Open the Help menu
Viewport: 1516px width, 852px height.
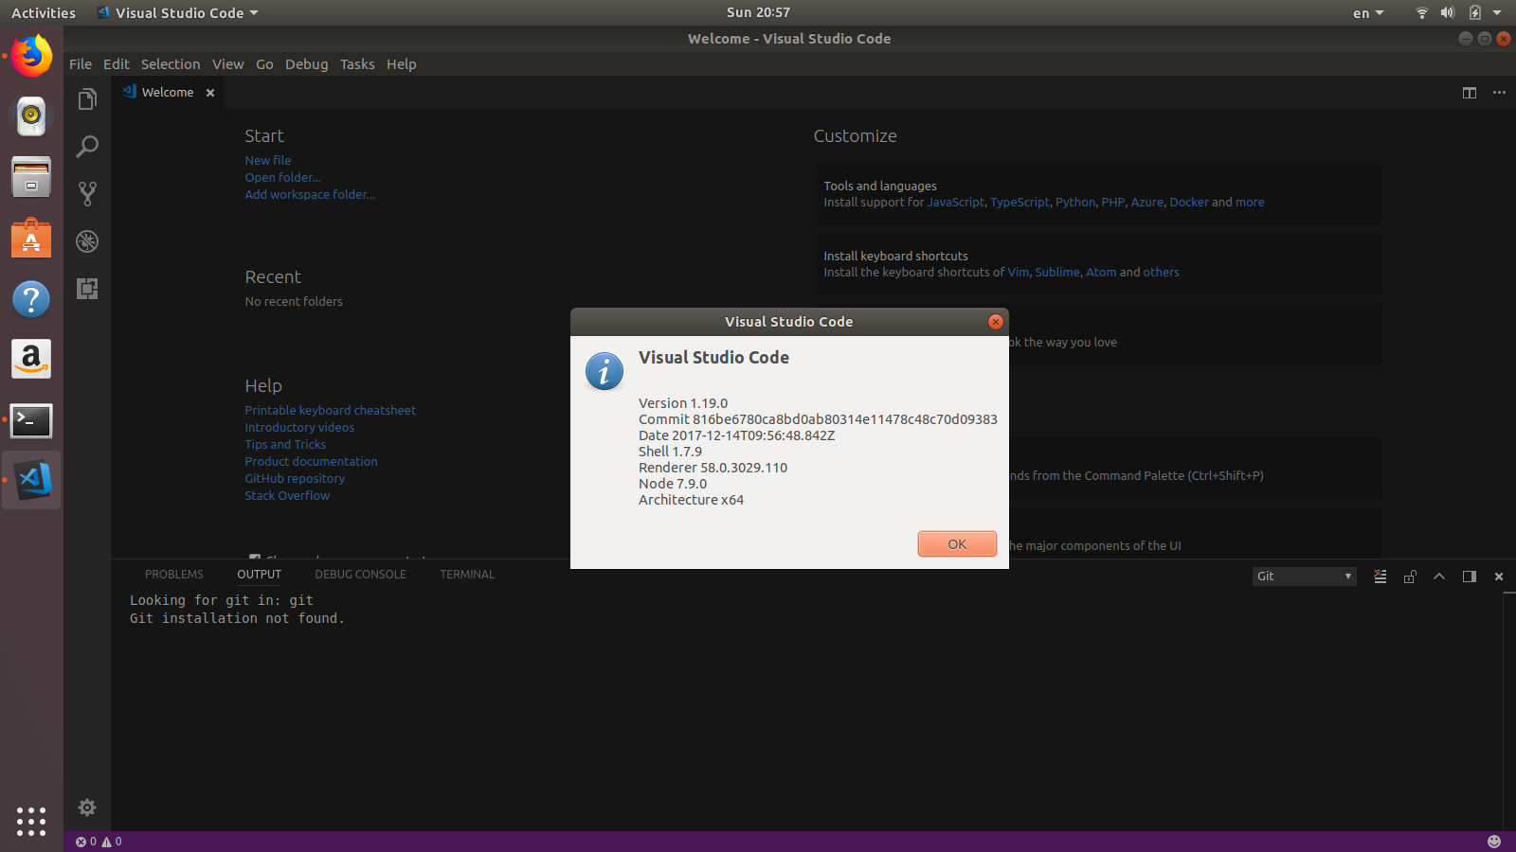point(401,64)
